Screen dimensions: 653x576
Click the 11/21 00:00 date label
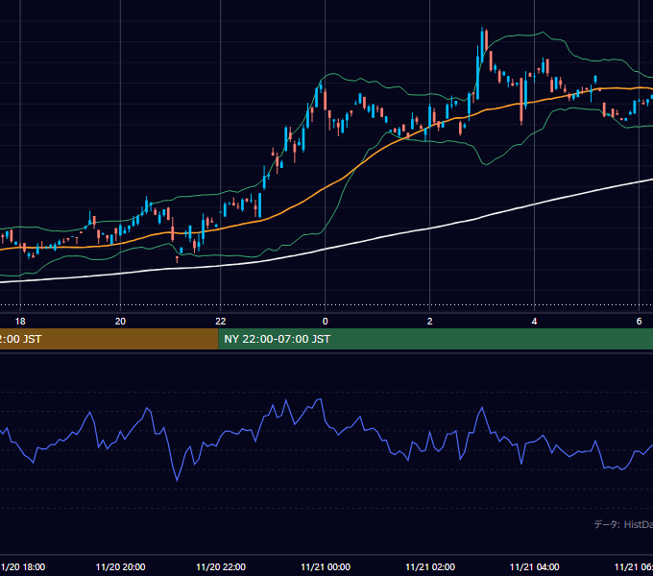pos(326,566)
